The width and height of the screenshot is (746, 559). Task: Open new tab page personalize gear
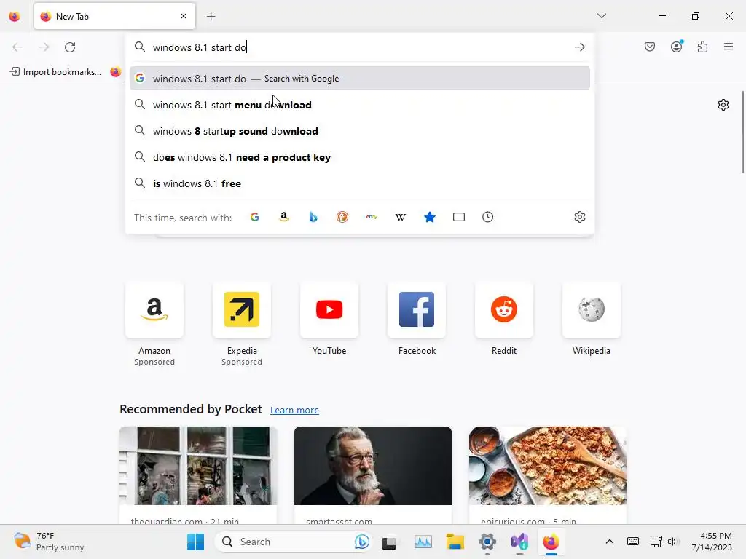[x=723, y=105]
